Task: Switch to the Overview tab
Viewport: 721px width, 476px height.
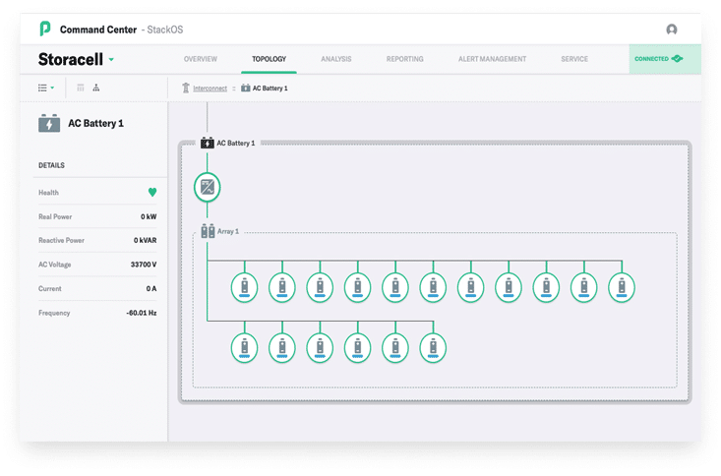Action: tap(201, 59)
